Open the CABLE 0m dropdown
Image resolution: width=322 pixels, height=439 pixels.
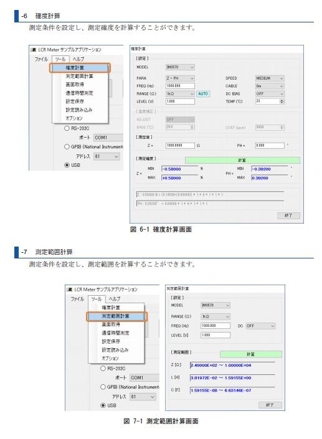270,86
